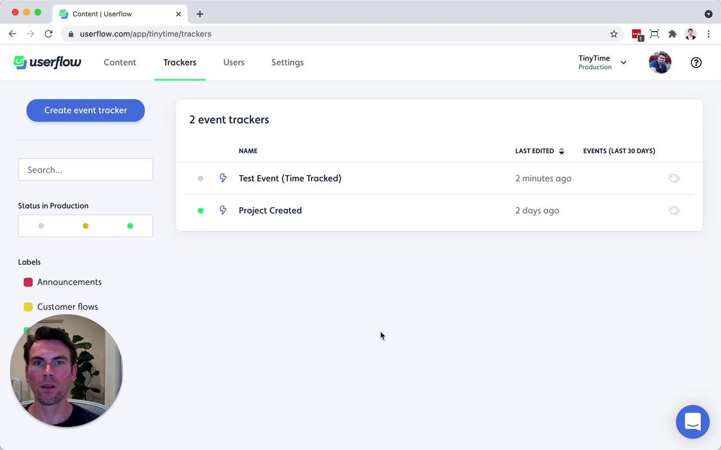
Task: Filter by gray status dot
Action: tap(41, 226)
